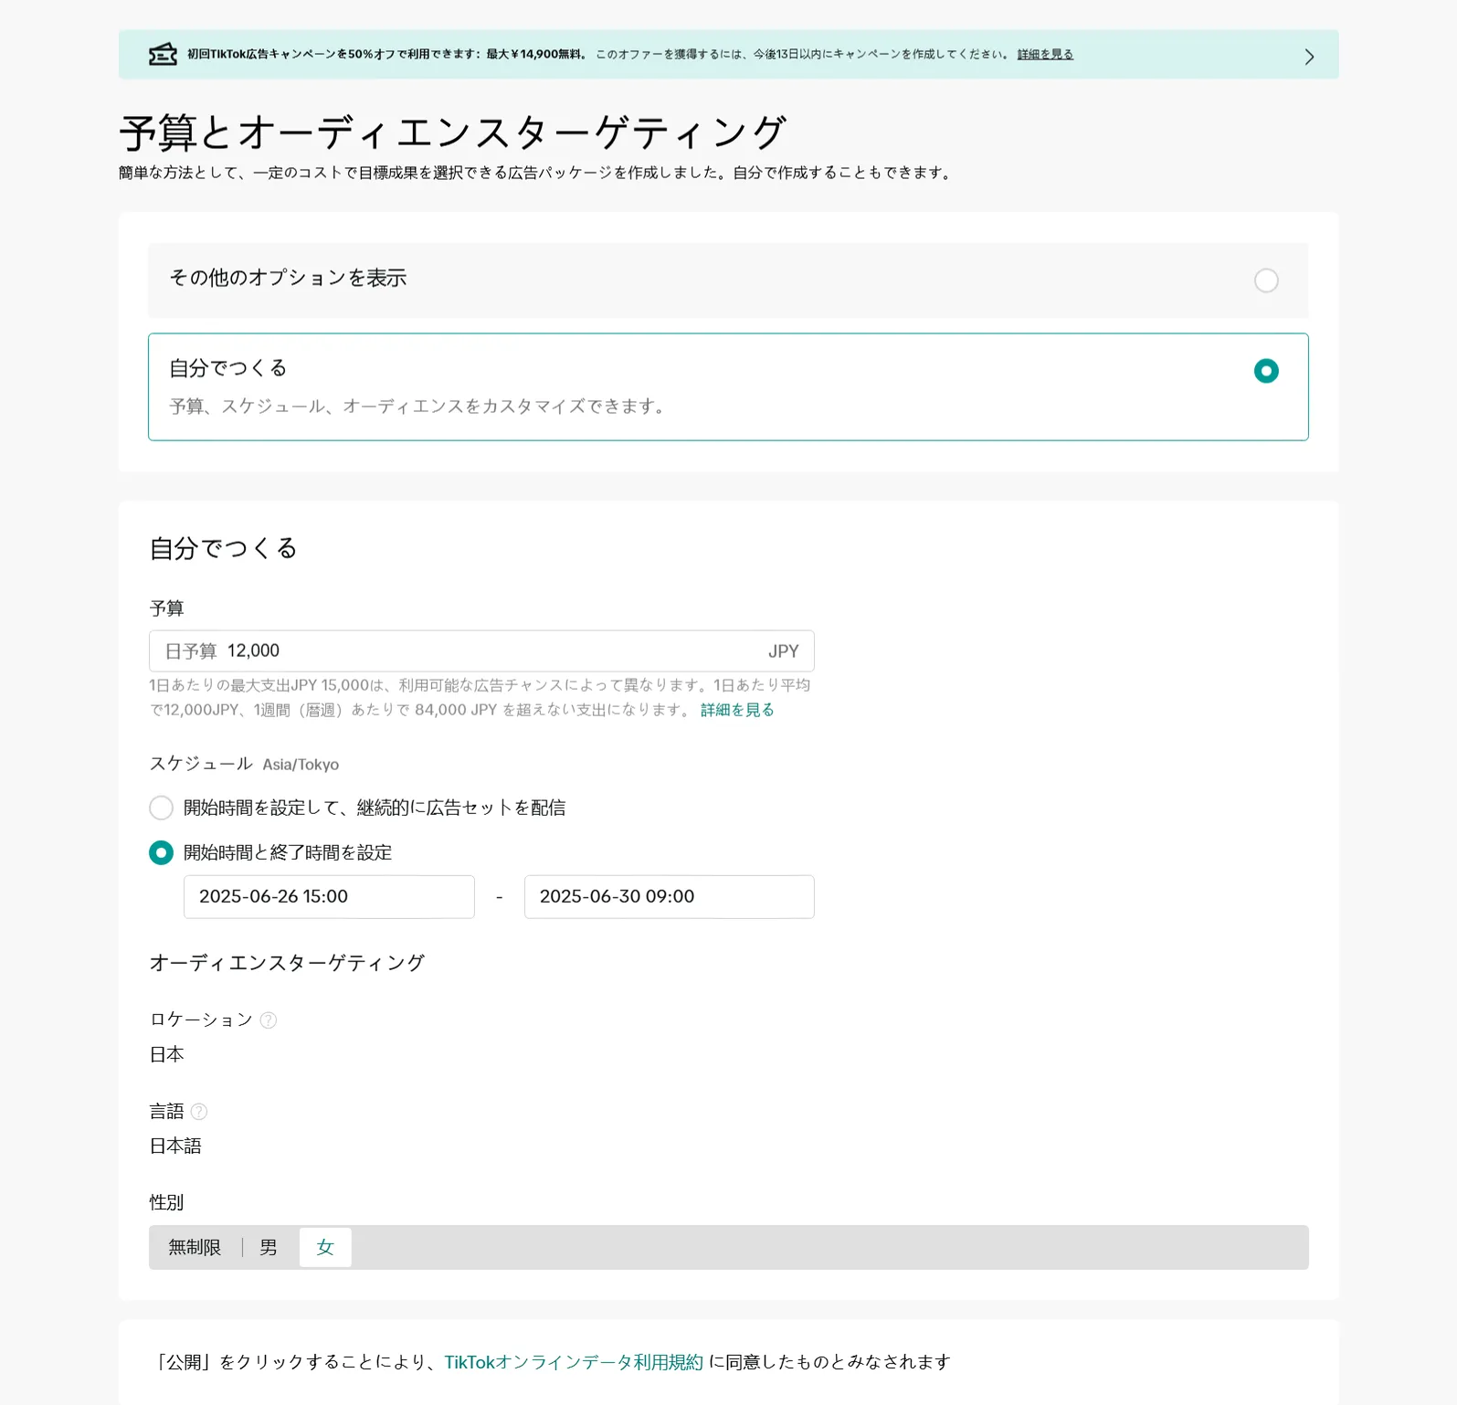
Task: Click help icon beside 言語
Action: pos(199,1112)
